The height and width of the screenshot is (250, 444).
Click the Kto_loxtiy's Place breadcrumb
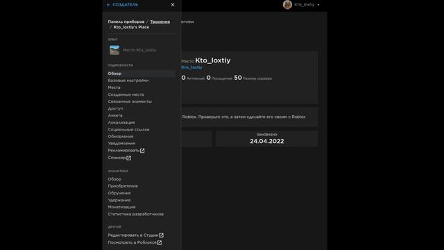point(131,27)
